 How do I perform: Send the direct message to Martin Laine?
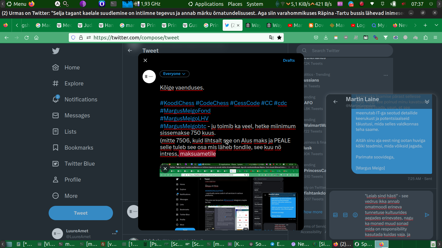pyautogui.click(x=427, y=215)
